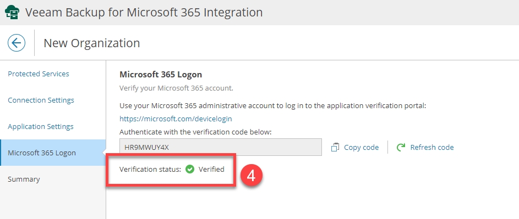Screen dimensions: 519x219
Task: Click the Veeam Backup for Microsoft 365 Integration title
Action: (144, 12)
